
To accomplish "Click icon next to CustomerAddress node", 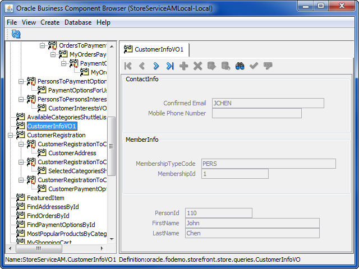I will pos(42,153).
